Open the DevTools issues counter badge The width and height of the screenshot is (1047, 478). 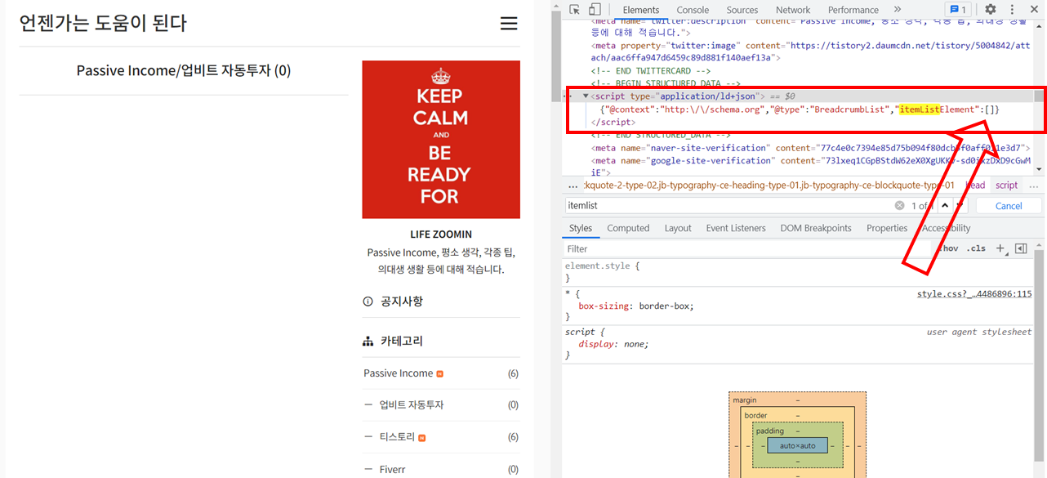pos(957,10)
